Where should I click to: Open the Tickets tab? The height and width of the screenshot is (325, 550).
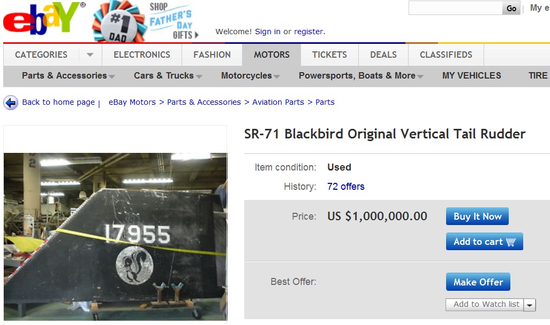click(x=329, y=55)
